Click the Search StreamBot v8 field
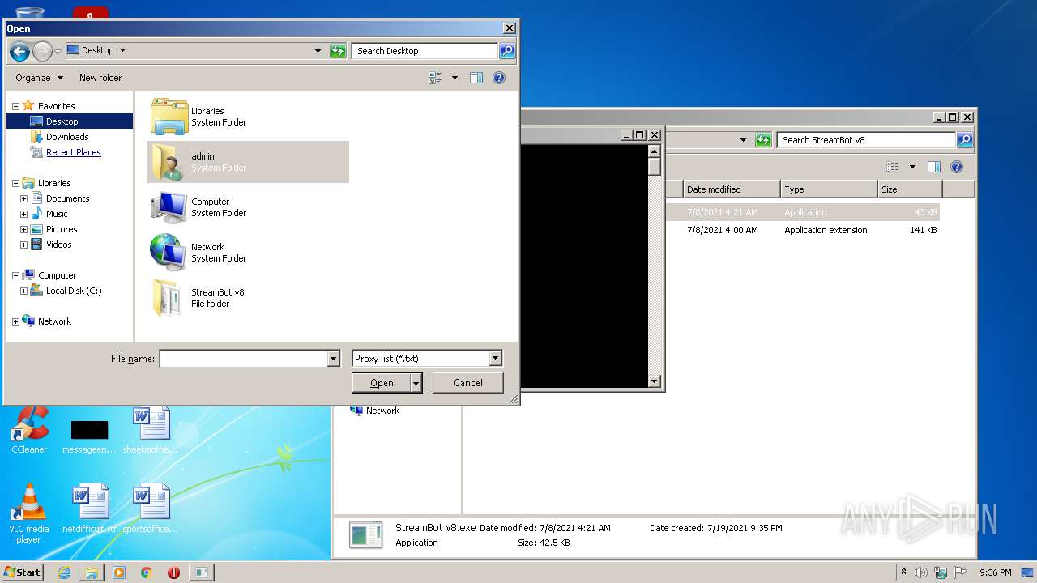 pos(866,140)
